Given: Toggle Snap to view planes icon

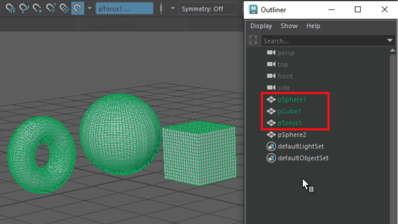Looking at the screenshot, I should pyautogui.click(x=64, y=8).
